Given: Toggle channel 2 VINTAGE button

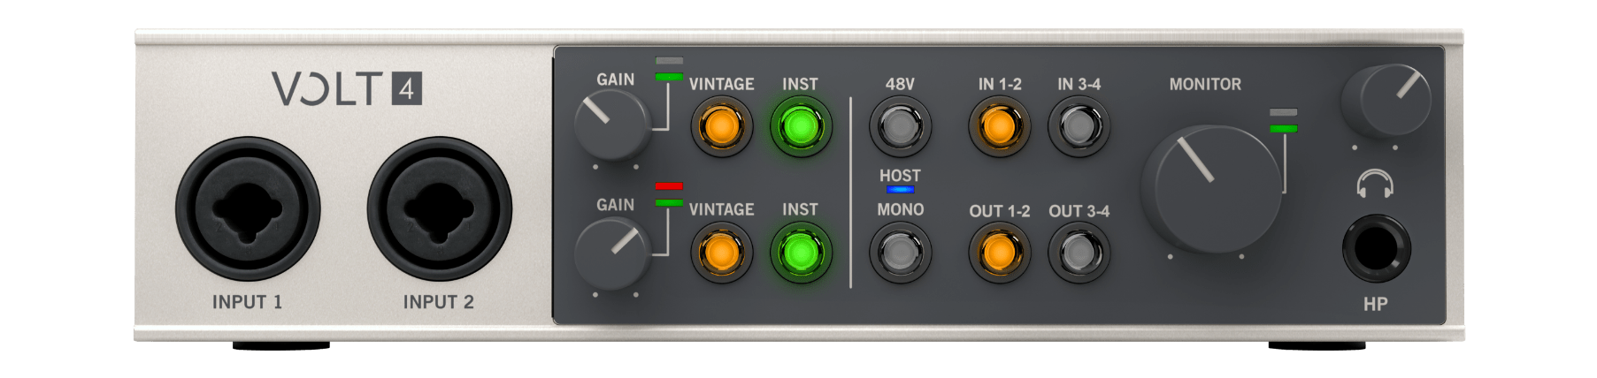Looking at the screenshot, I should click(x=721, y=253).
